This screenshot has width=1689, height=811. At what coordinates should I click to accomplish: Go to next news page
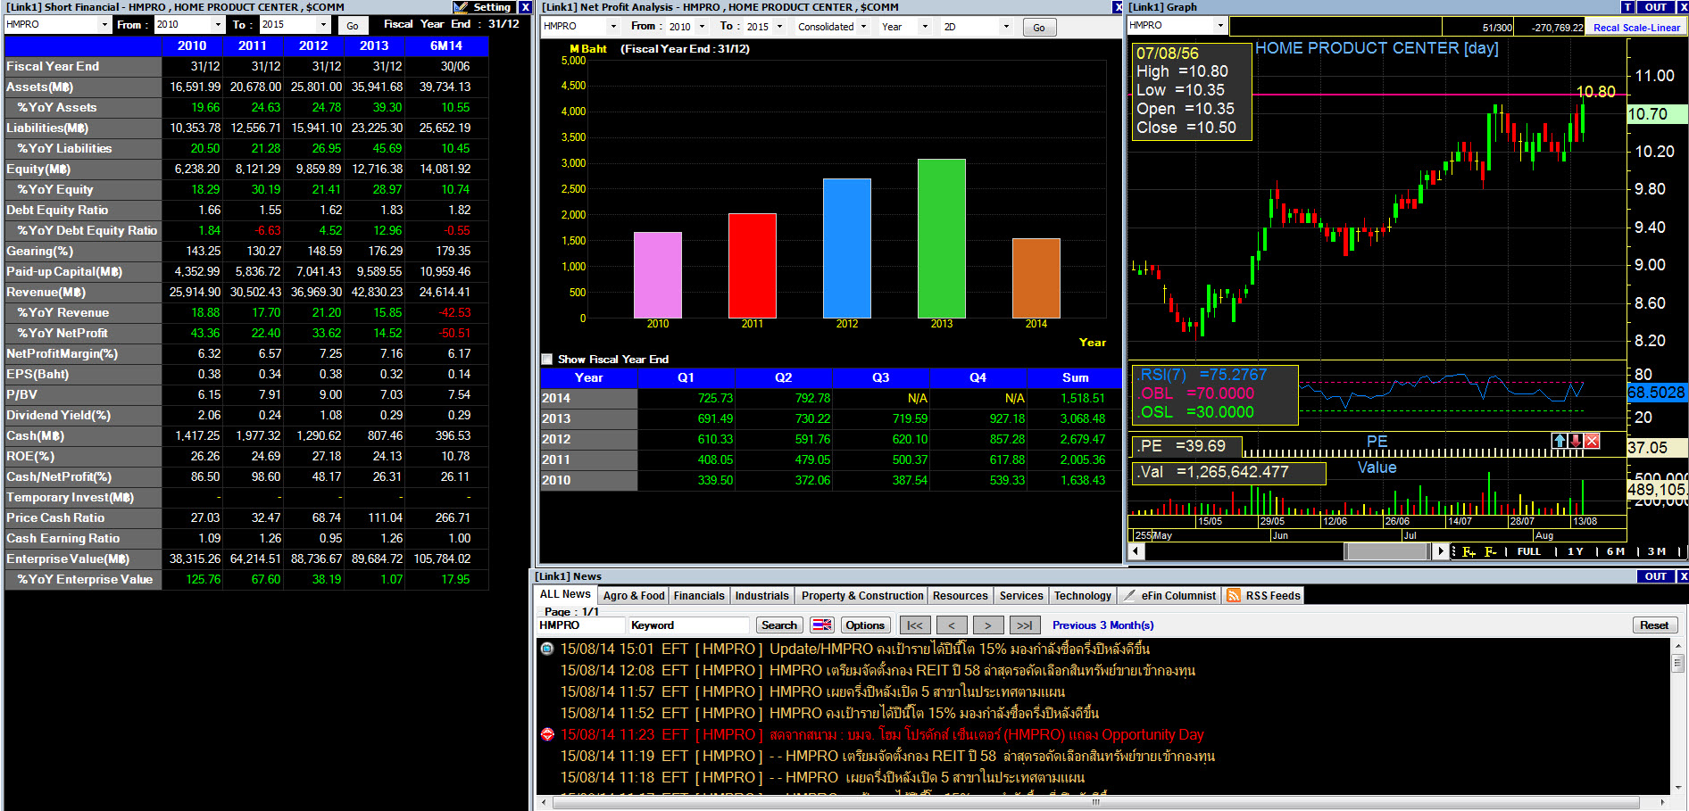click(x=987, y=625)
